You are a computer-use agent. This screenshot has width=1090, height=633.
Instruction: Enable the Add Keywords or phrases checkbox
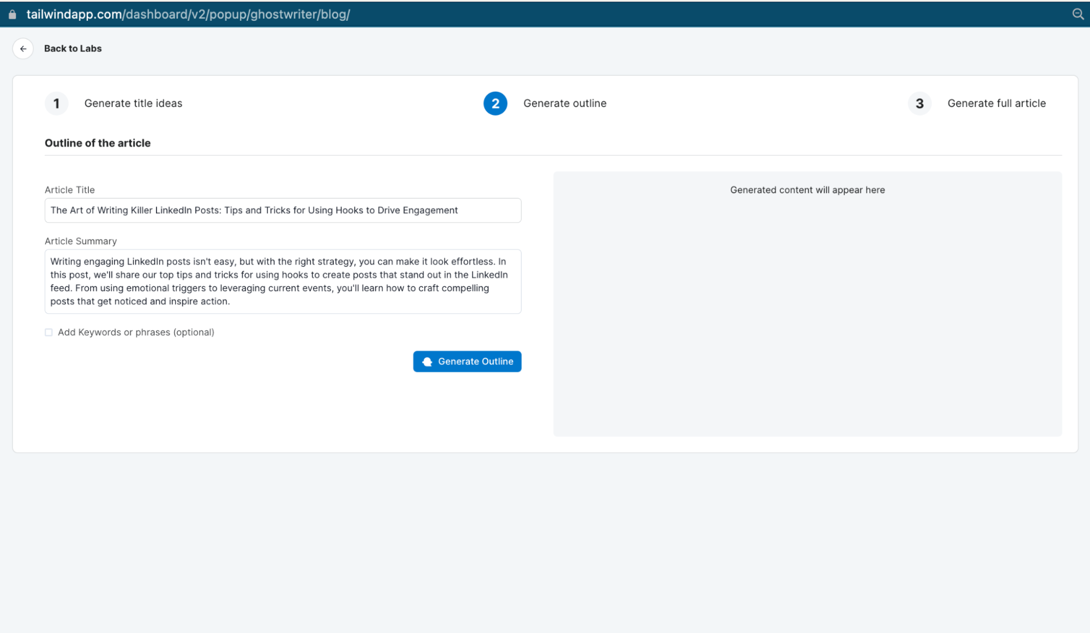49,333
